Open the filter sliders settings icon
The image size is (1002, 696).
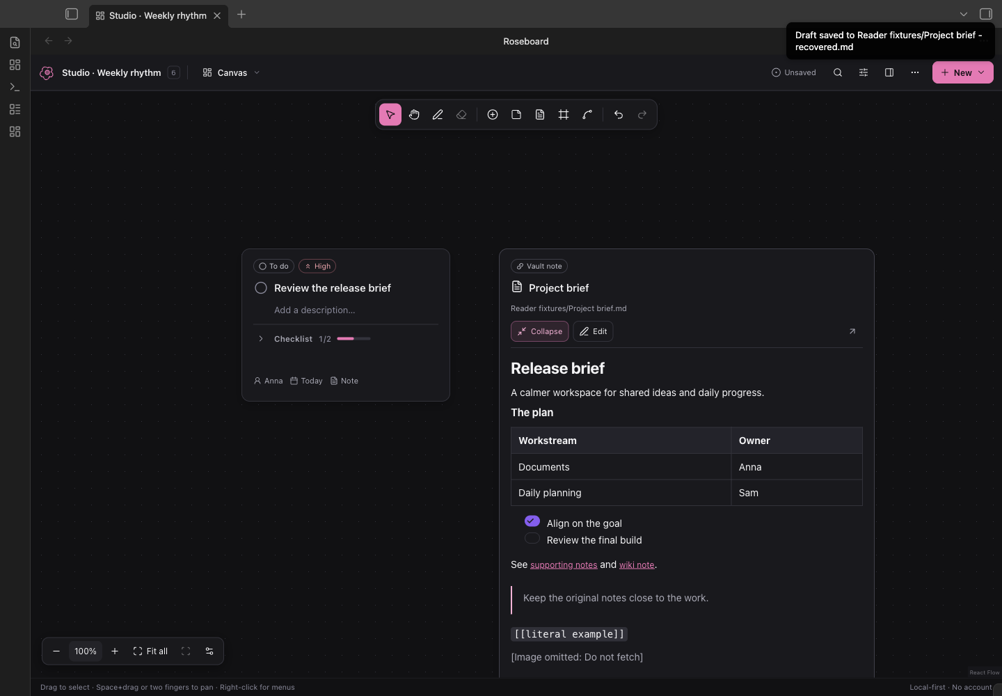click(864, 72)
